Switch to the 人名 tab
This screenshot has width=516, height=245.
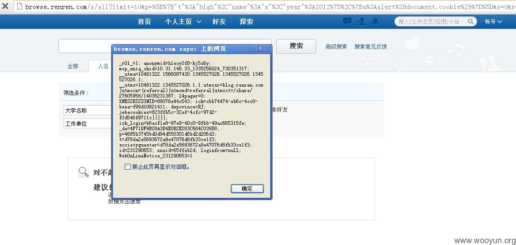[x=103, y=66]
